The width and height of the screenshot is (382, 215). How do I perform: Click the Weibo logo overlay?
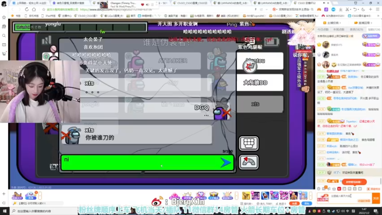pyautogui.click(x=157, y=201)
